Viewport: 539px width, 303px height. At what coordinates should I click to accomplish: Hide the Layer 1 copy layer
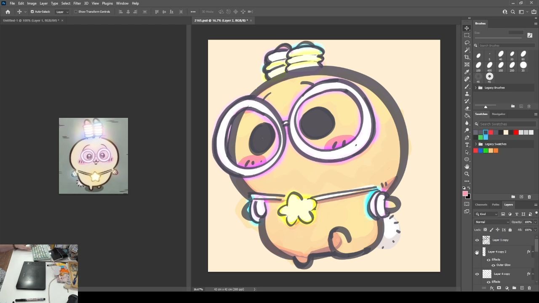point(477,240)
